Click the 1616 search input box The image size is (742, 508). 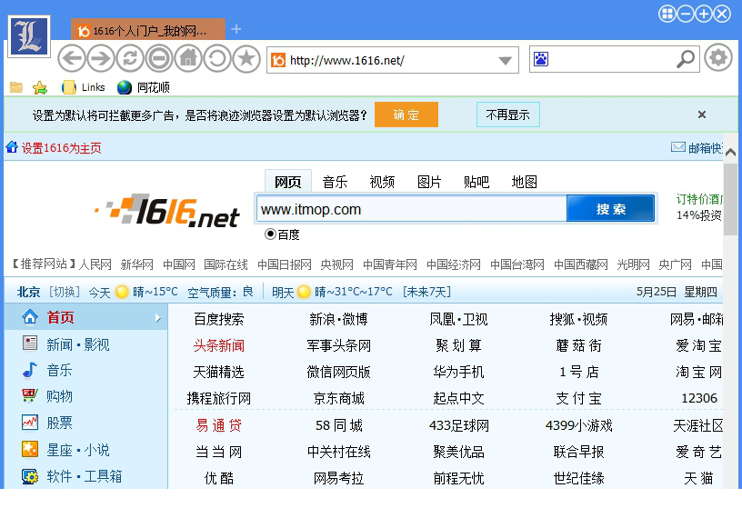(x=411, y=209)
